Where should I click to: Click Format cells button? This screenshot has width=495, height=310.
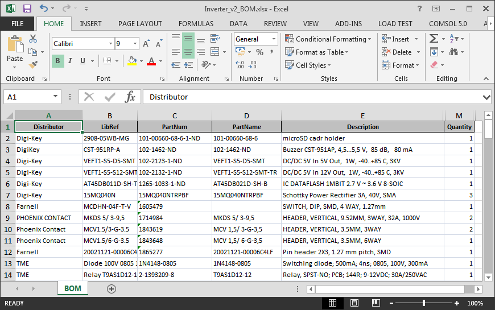click(401, 65)
